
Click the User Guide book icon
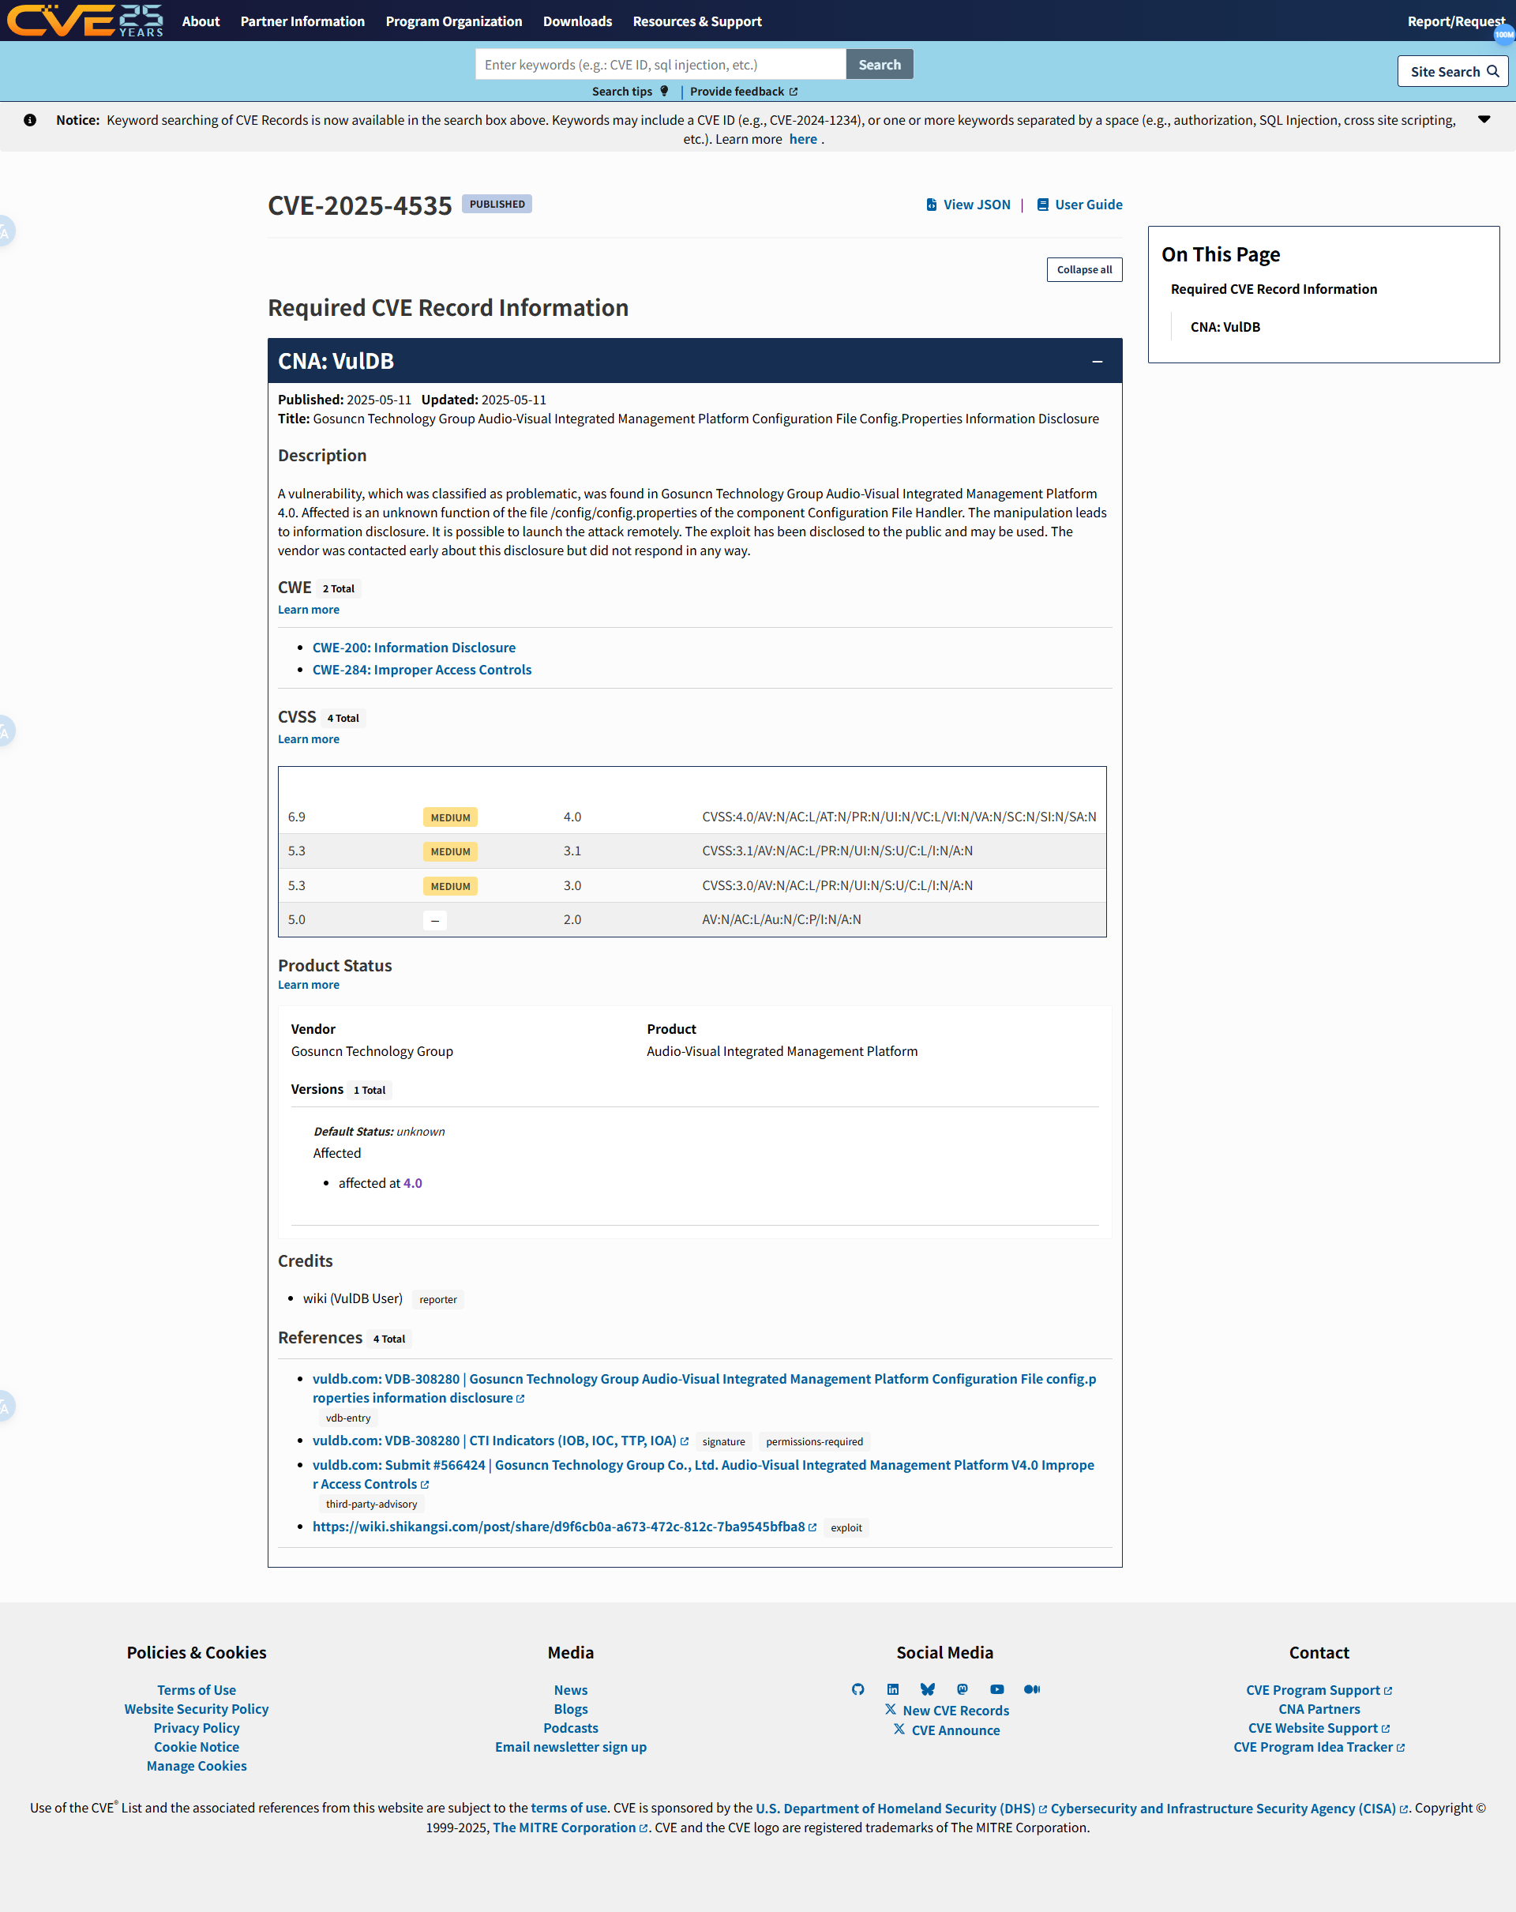pyautogui.click(x=1044, y=204)
